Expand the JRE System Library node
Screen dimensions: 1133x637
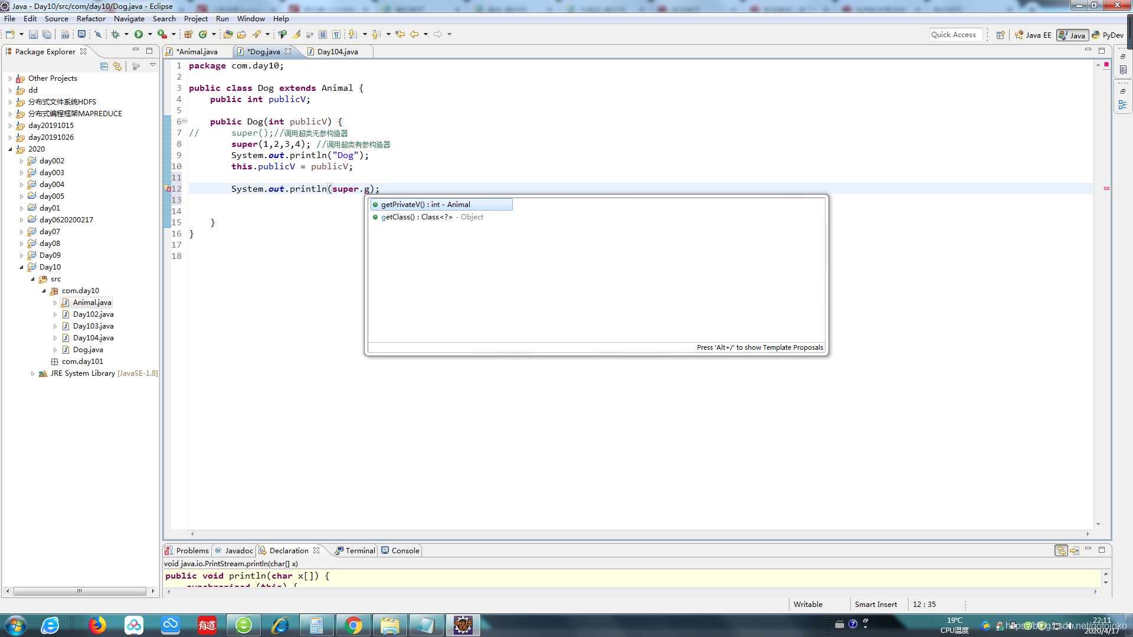point(33,373)
